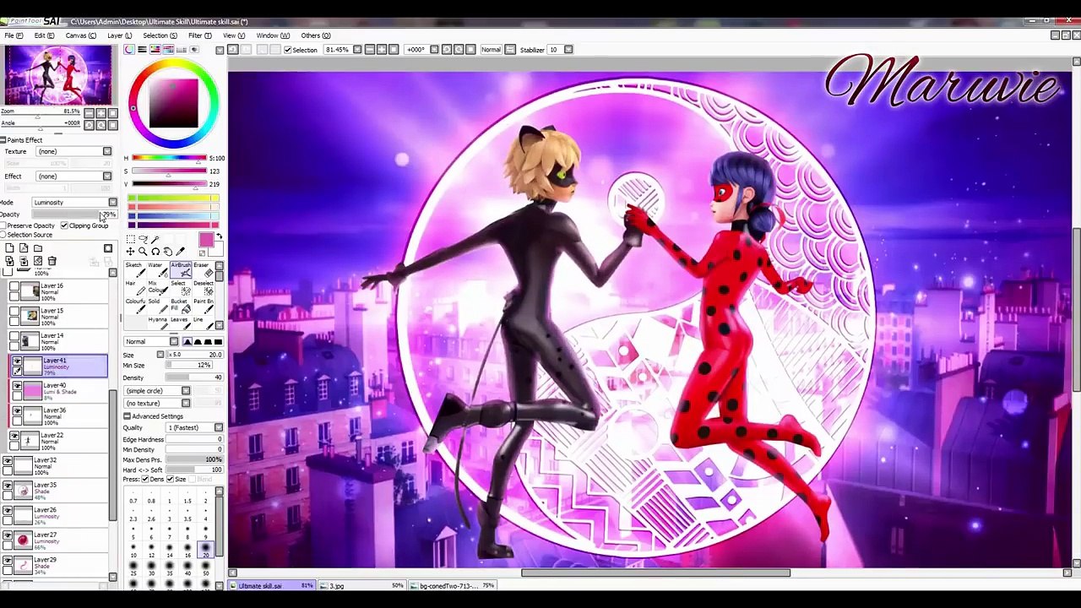1081x608 pixels.
Task: Click the canvas horizontal scrollbar
Action: point(655,573)
